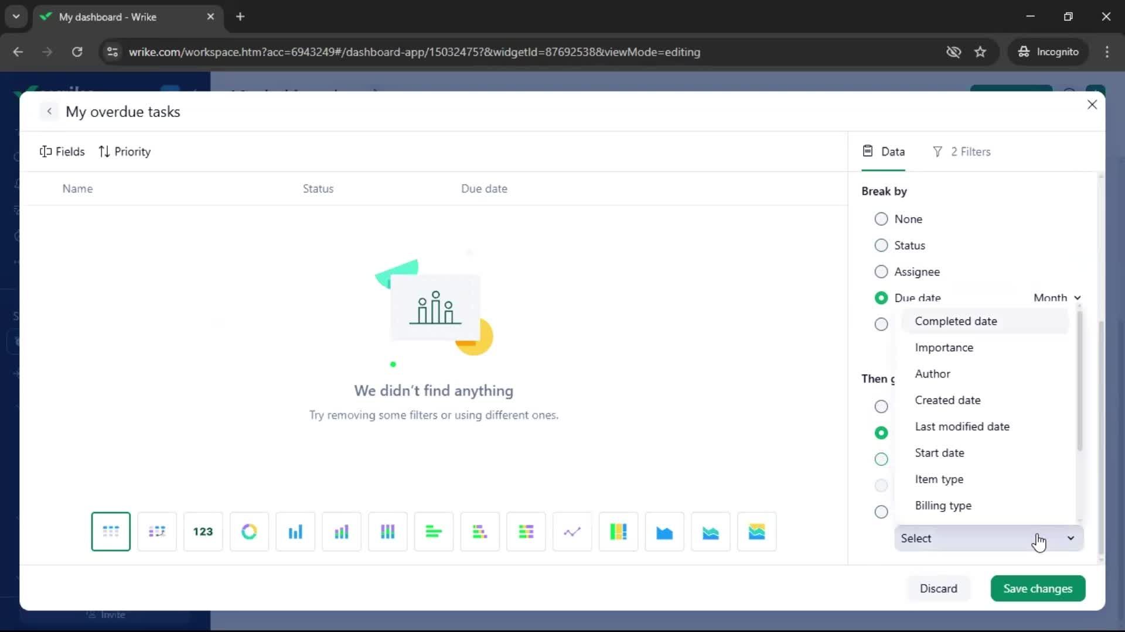The height and width of the screenshot is (632, 1125).
Task: Click the Status column header
Action: [318, 188]
